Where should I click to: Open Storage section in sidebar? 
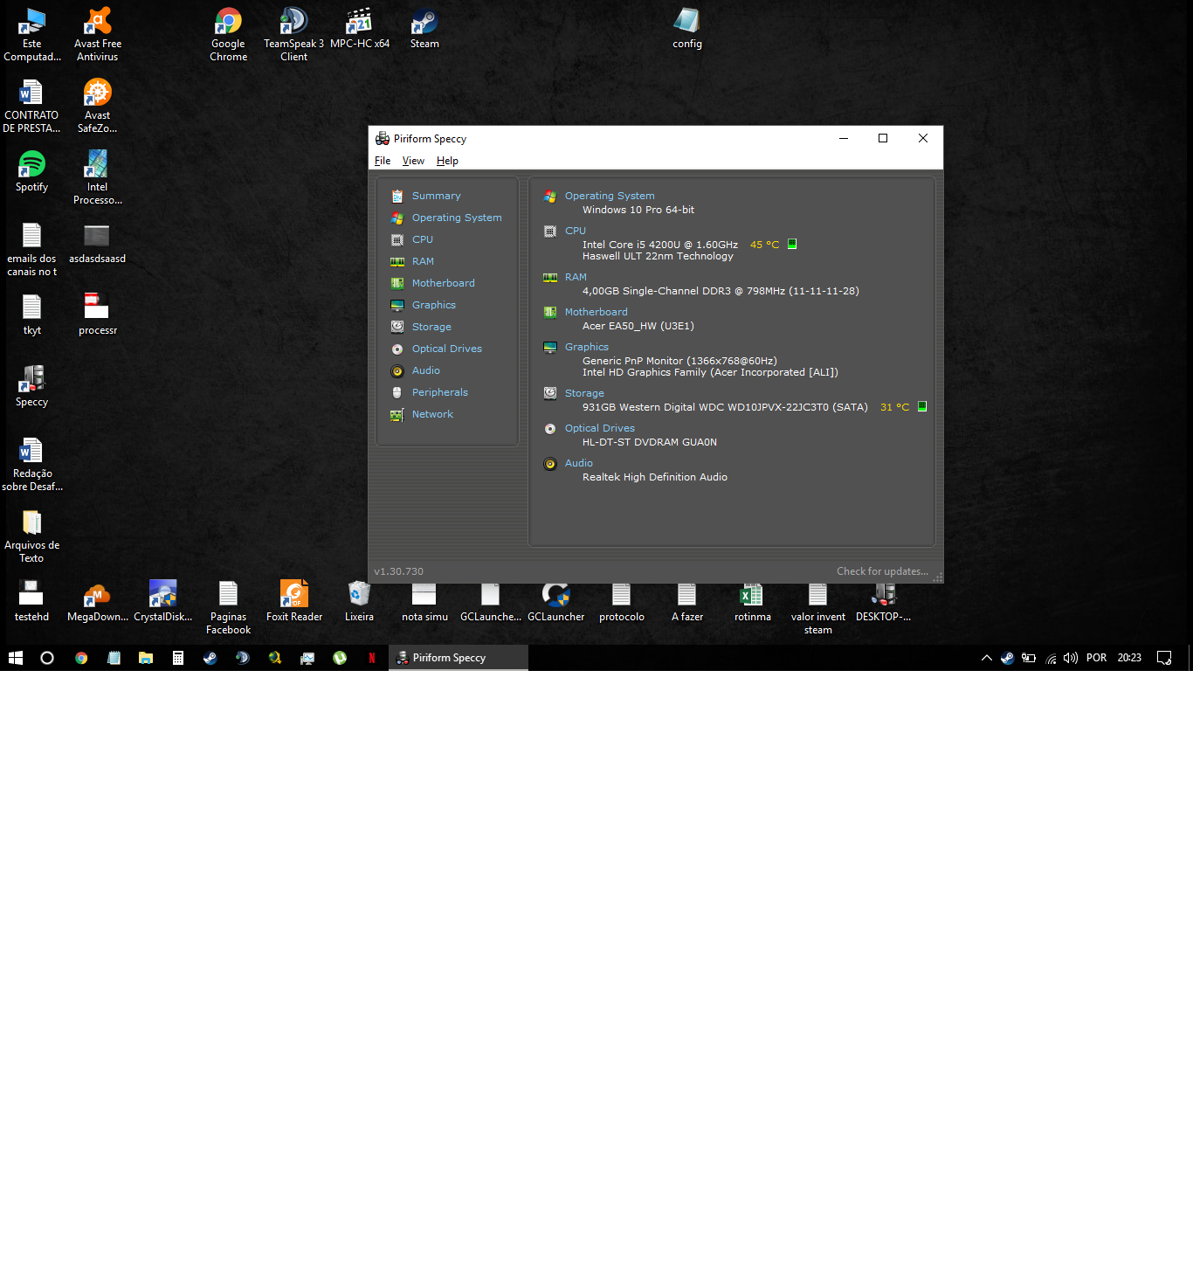[431, 327]
